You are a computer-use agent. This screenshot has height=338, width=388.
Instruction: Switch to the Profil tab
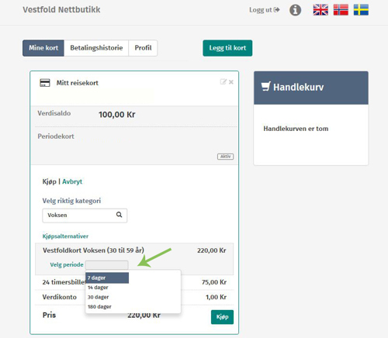click(x=143, y=48)
